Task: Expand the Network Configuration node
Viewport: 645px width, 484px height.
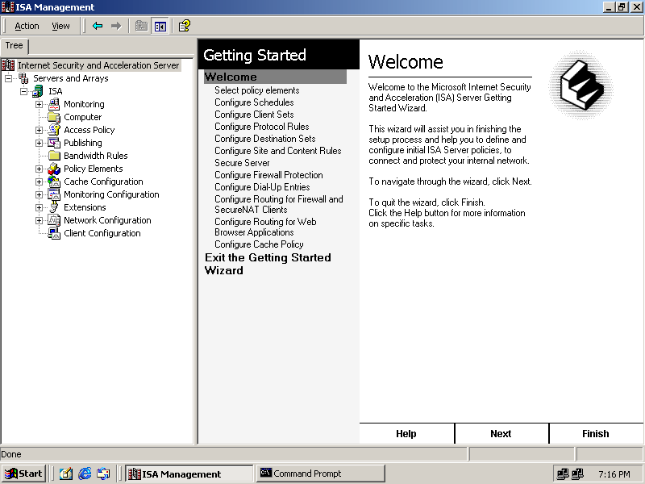Action: pos(39,220)
